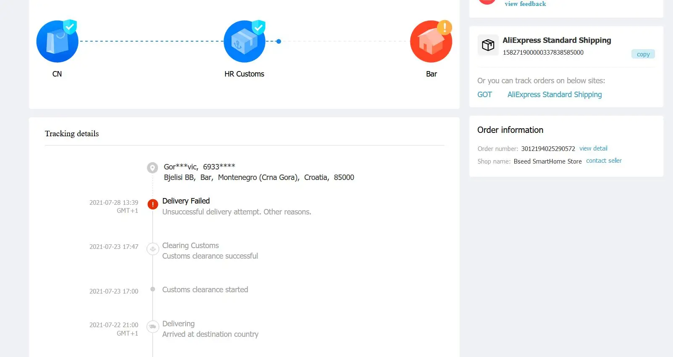This screenshot has height=357, width=673.
Task: Click the 2021-07-23 17:00 timestamp
Action: pyautogui.click(x=114, y=291)
